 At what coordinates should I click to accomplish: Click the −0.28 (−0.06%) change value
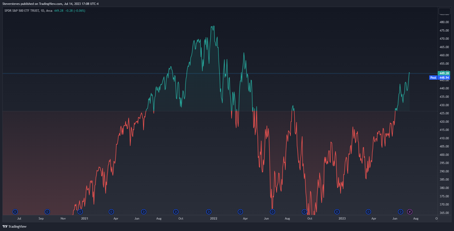pyautogui.click(x=75, y=11)
